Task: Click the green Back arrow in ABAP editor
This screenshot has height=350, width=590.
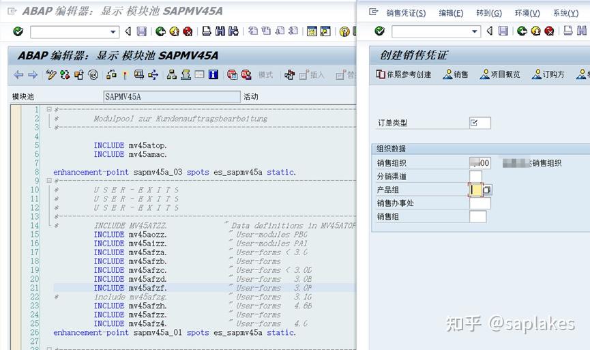Action: point(161,31)
